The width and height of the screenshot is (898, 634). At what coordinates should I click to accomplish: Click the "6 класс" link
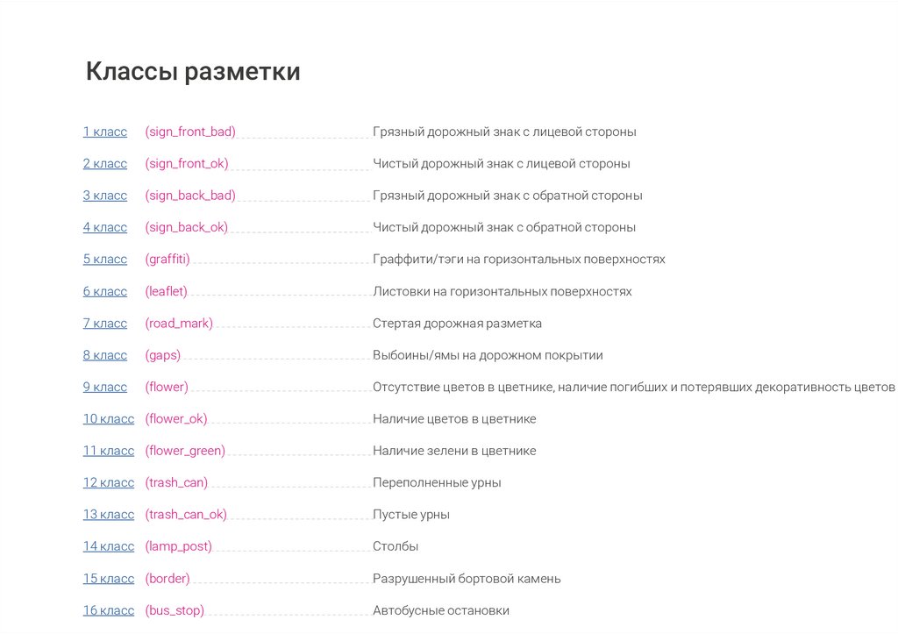click(x=105, y=291)
